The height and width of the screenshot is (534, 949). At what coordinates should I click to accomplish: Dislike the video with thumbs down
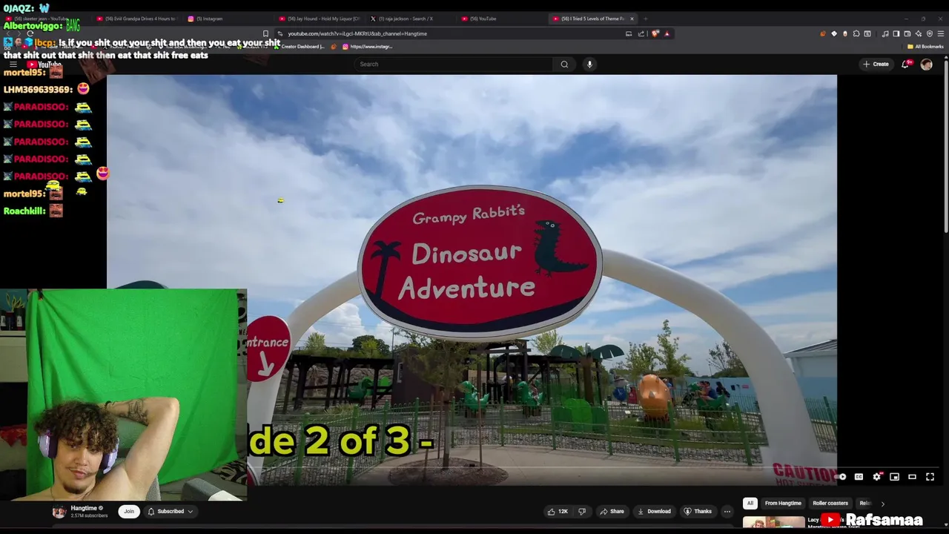(582, 511)
